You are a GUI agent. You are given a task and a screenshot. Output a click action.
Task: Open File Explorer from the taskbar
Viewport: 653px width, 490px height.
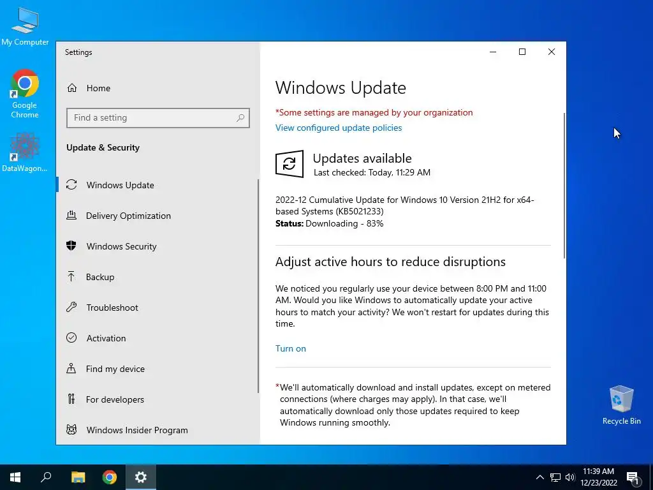tap(78, 477)
